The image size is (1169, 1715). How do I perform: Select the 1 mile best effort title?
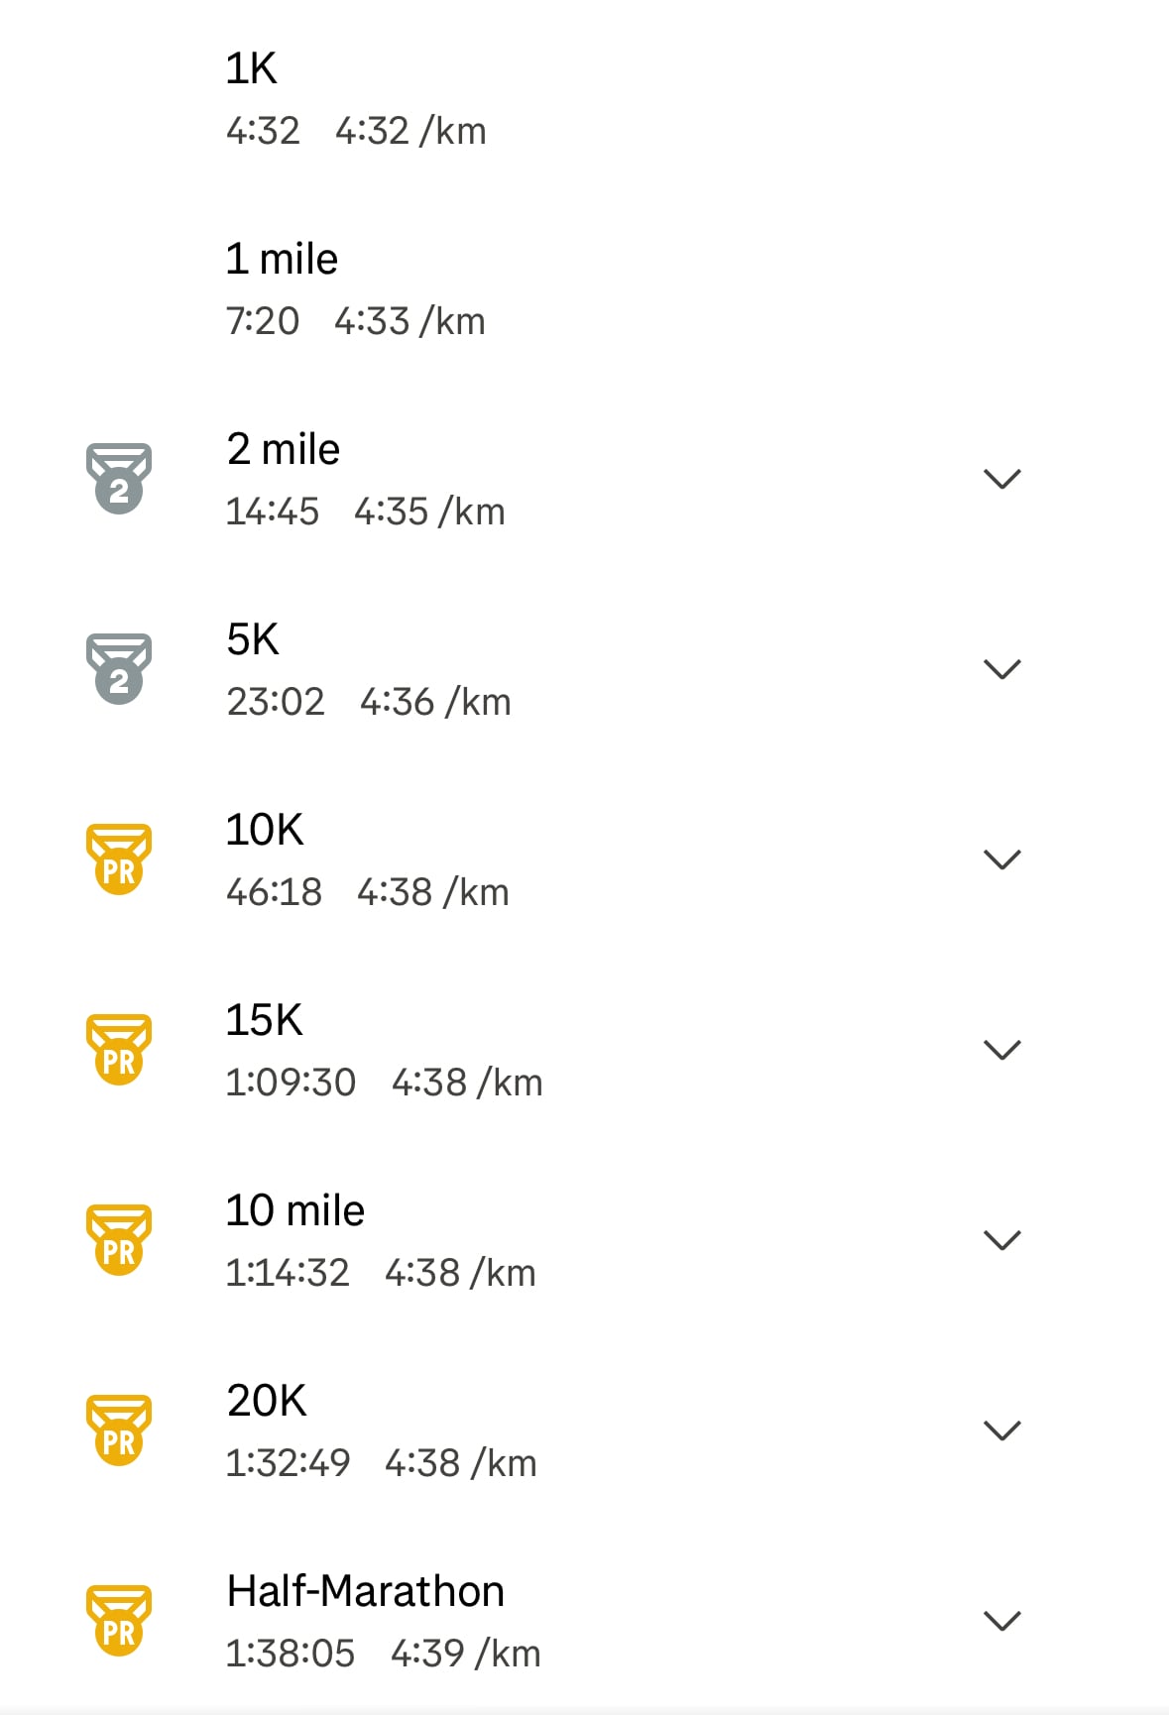tap(282, 259)
